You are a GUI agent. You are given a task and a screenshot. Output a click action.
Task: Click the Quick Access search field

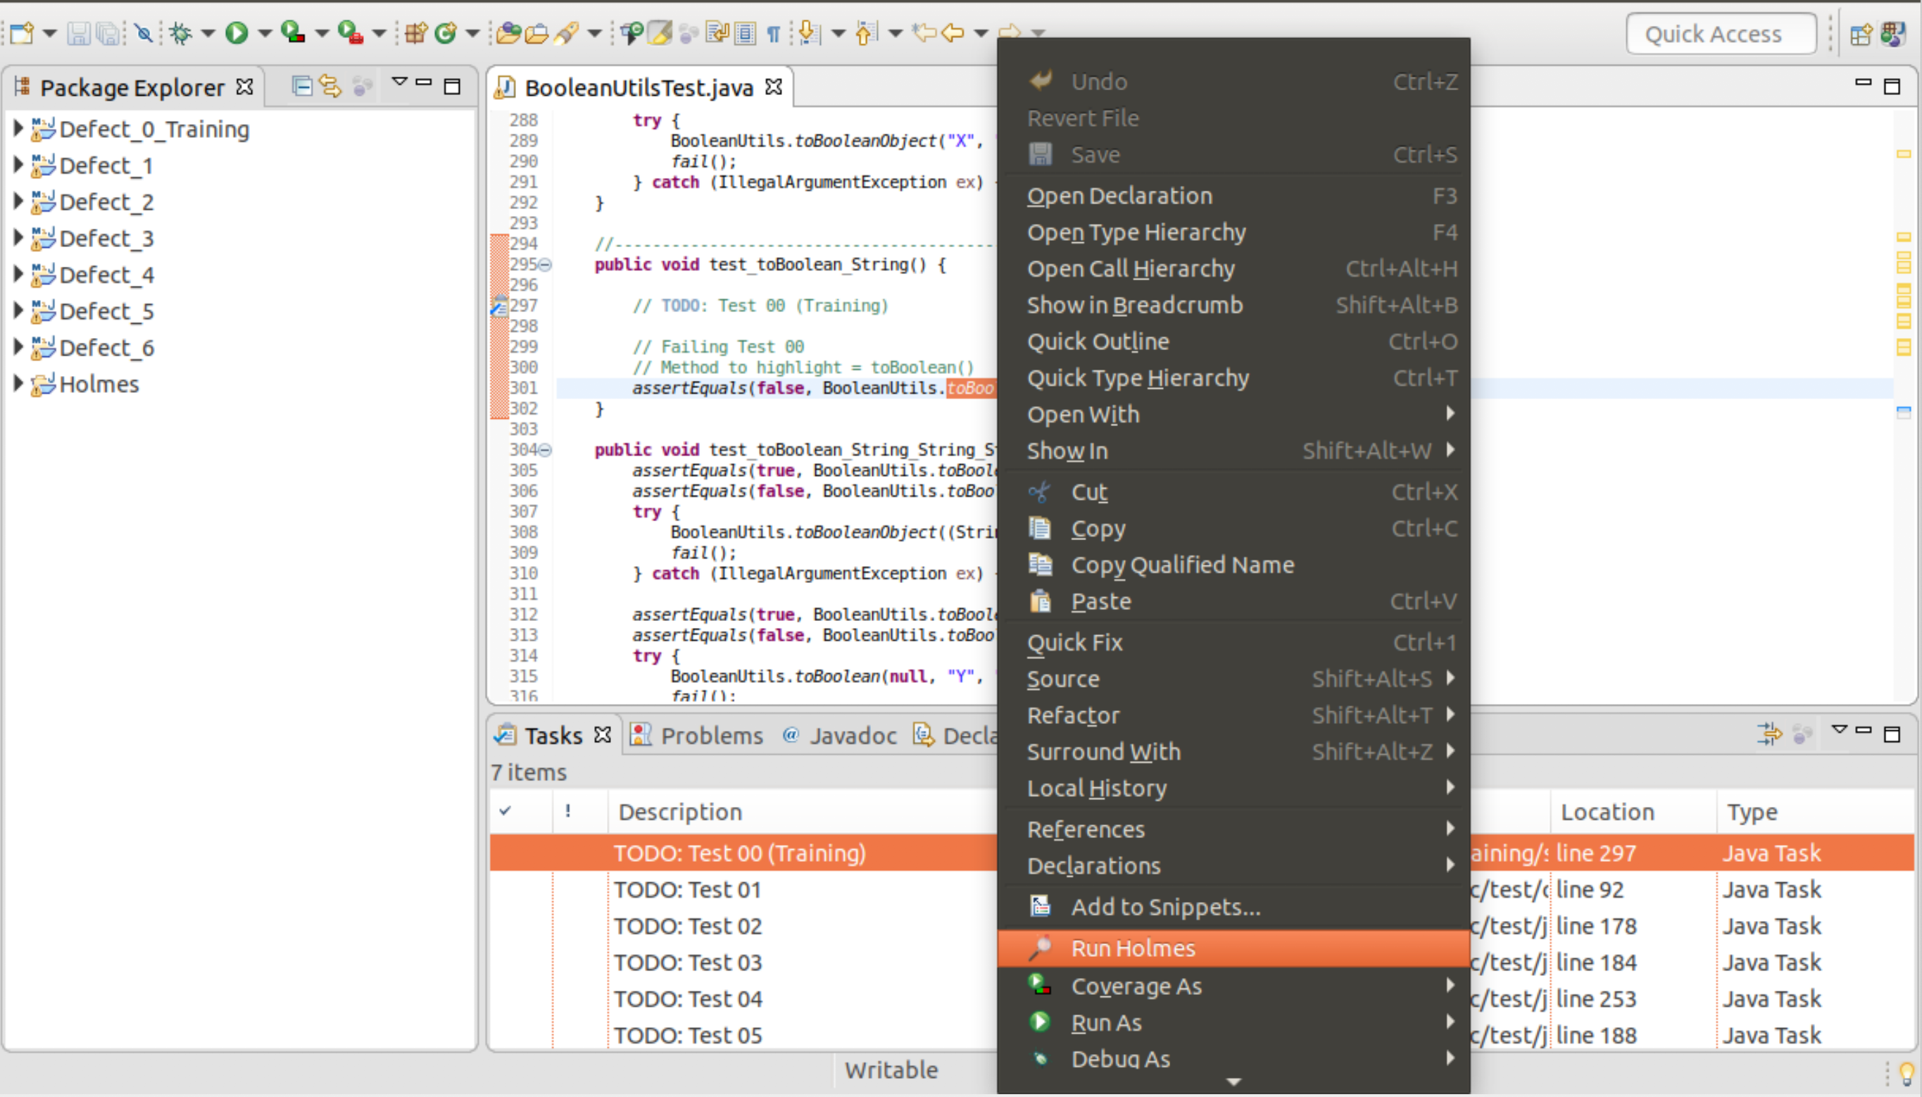click(x=1716, y=35)
